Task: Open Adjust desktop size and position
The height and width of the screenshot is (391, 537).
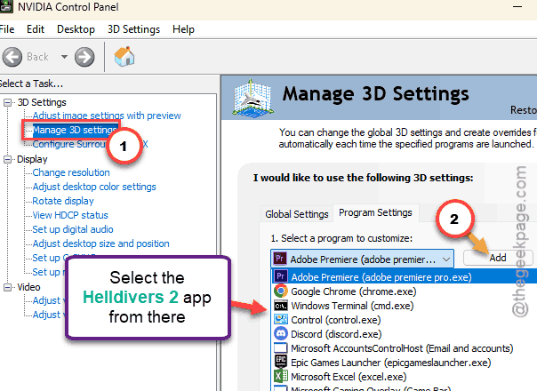Action: click(x=100, y=243)
